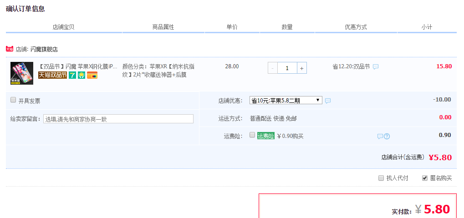464x218 pixels.
Task: Click the 单价 column header
Action: click(232, 27)
